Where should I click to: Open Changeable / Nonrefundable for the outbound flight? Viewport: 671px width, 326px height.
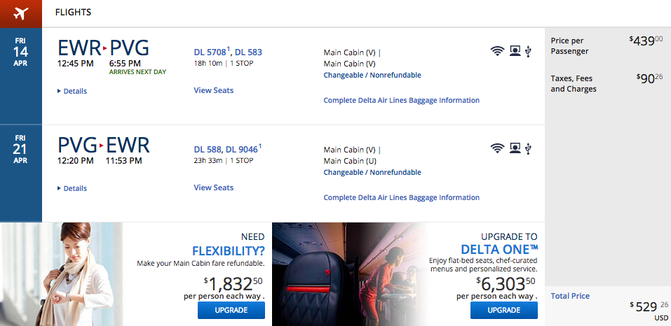372,75
